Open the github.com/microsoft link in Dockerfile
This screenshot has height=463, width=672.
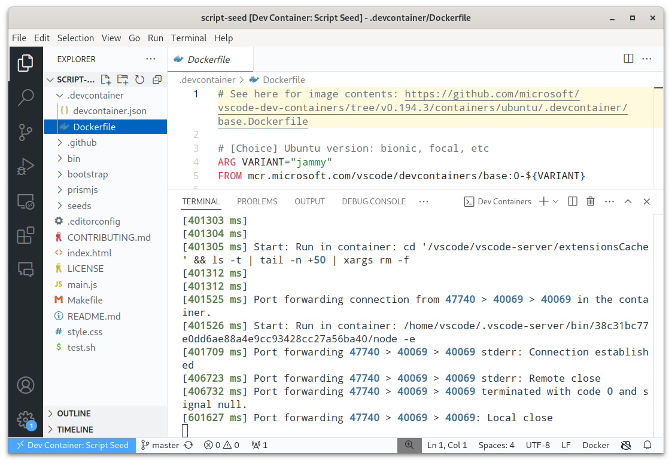422,108
